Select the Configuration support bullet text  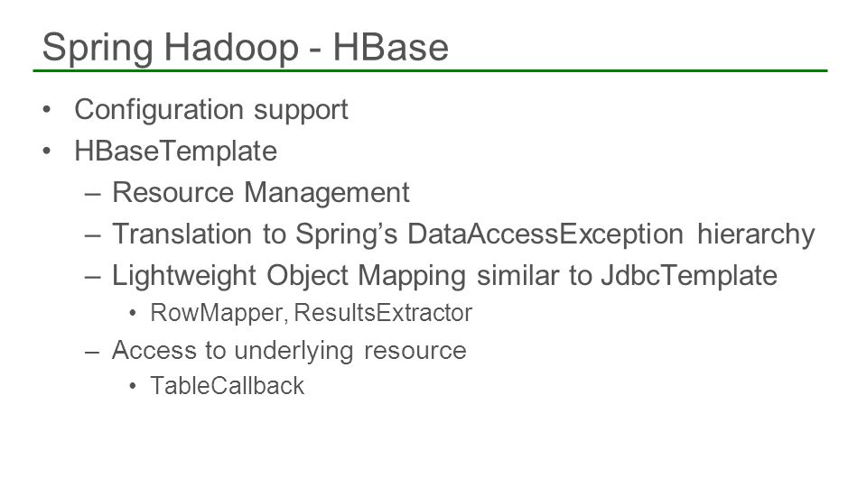pos(211,109)
